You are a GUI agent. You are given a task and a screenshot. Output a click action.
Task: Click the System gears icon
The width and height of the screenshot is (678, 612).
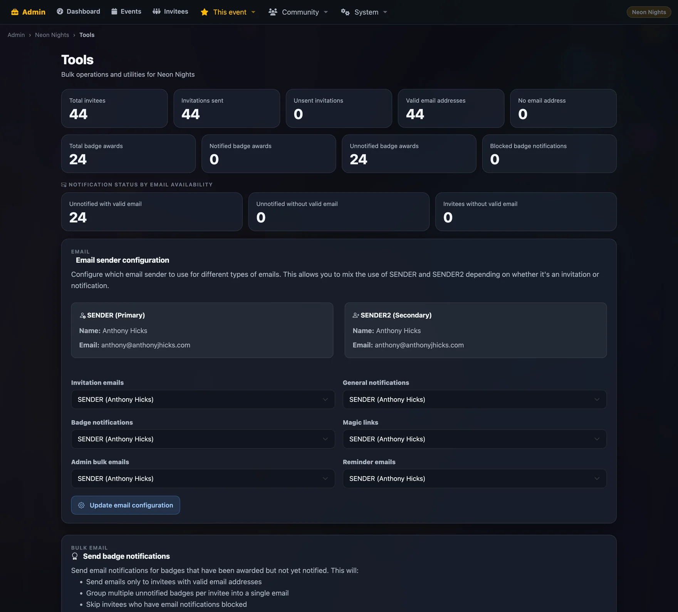[345, 12]
